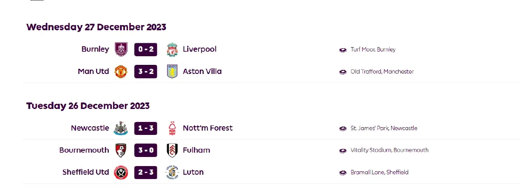The image size is (520, 192).
Task: Open the Newcastle 1-3 Nott'm Forest score
Action: click(146, 128)
